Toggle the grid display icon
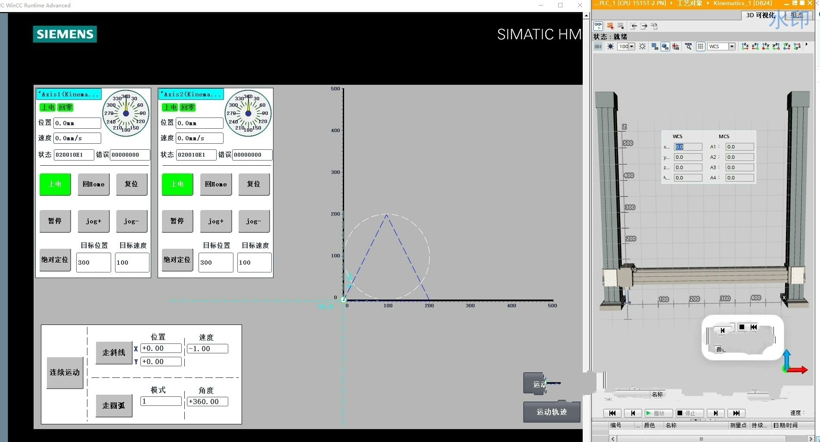This screenshot has width=820, height=442. tap(701, 46)
